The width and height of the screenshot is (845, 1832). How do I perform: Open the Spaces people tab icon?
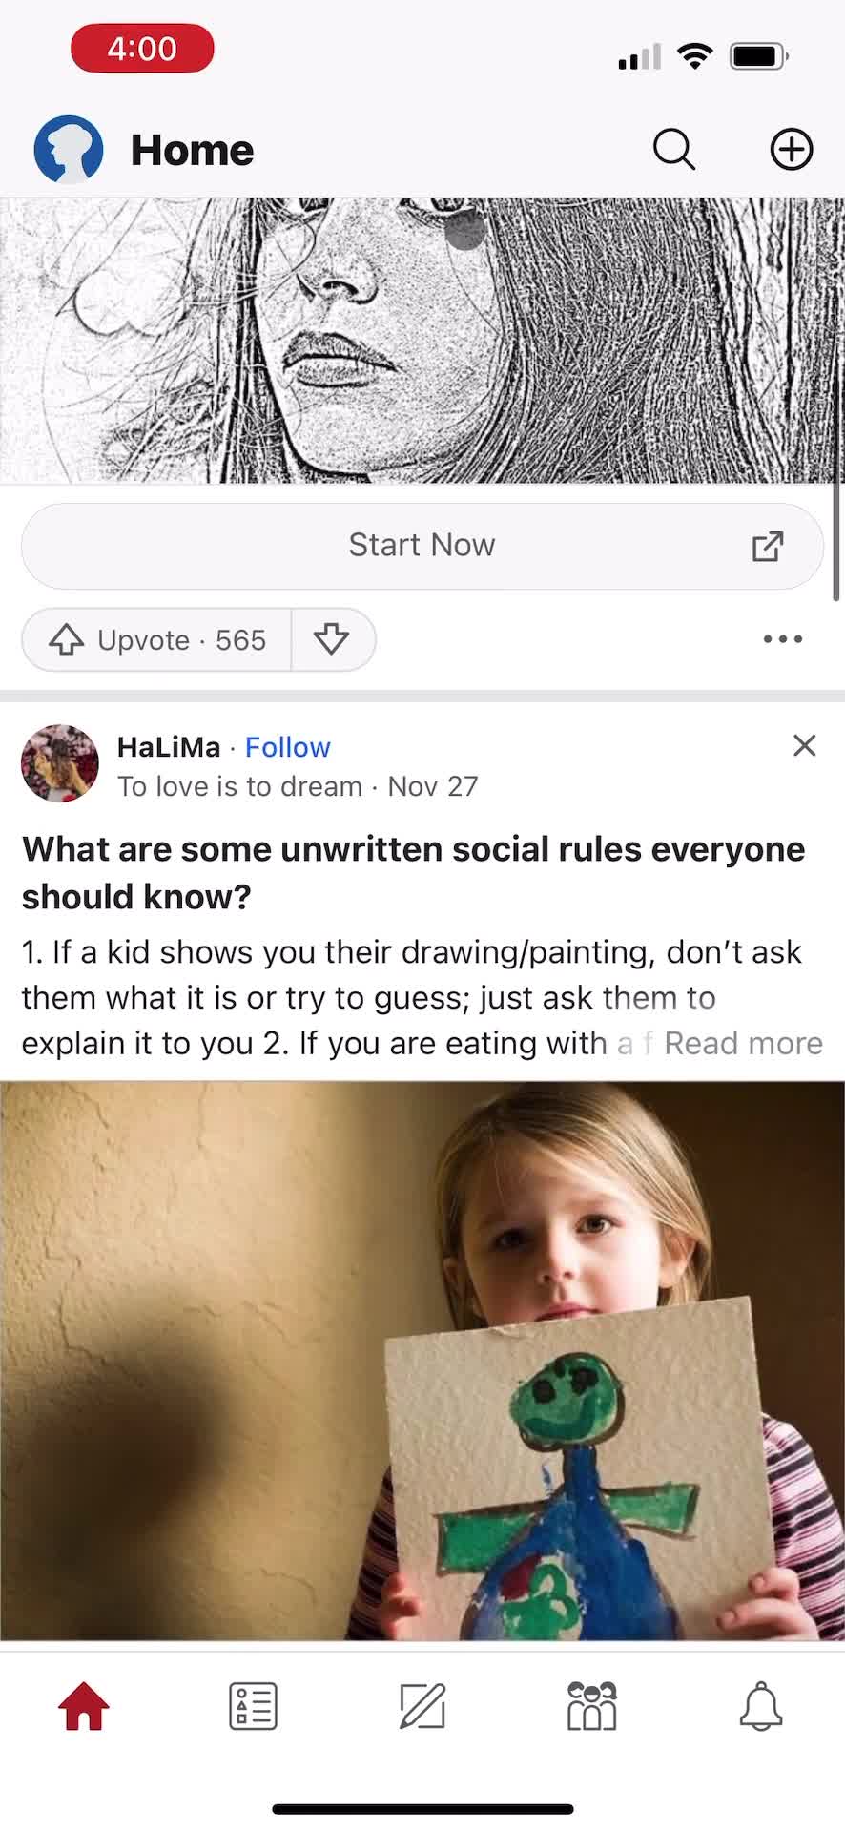click(x=591, y=1706)
